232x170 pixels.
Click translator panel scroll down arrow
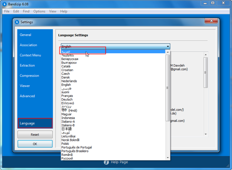[206, 134]
